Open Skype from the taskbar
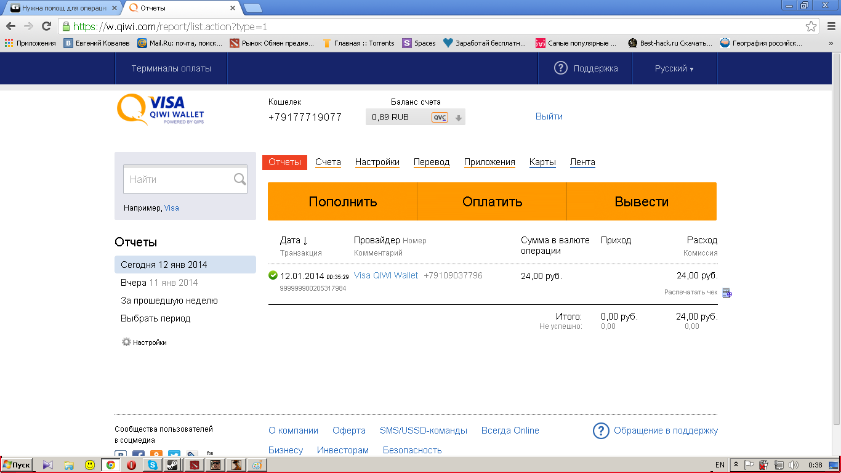 coord(152,465)
